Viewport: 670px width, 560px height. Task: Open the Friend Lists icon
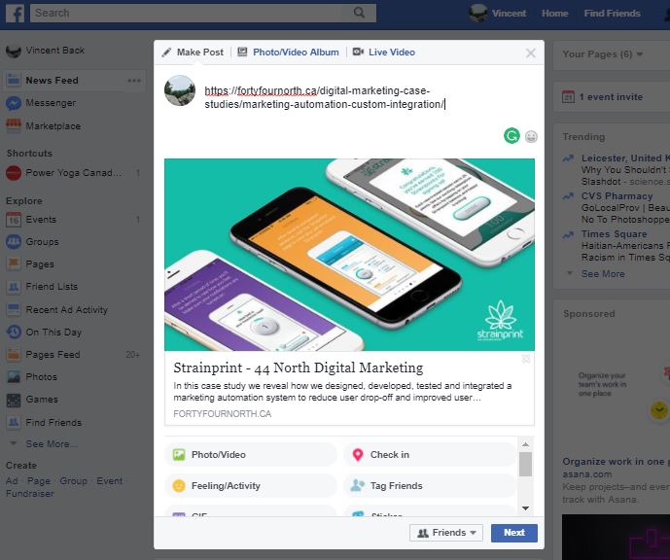coord(14,287)
